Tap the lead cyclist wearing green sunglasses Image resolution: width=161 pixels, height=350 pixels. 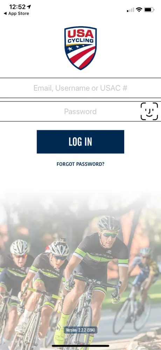98,274
